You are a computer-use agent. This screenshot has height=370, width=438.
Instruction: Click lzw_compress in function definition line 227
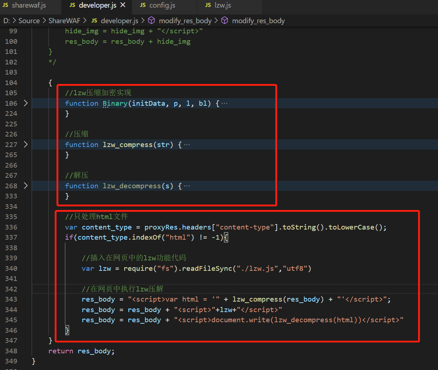click(x=128, y=144)
